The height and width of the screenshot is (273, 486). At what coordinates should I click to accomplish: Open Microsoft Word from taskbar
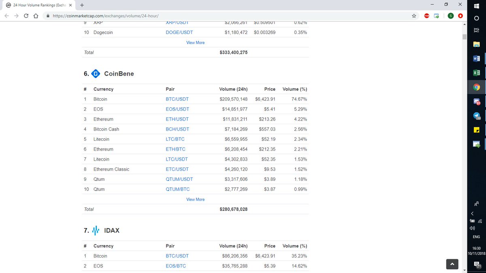coord(477,59)
